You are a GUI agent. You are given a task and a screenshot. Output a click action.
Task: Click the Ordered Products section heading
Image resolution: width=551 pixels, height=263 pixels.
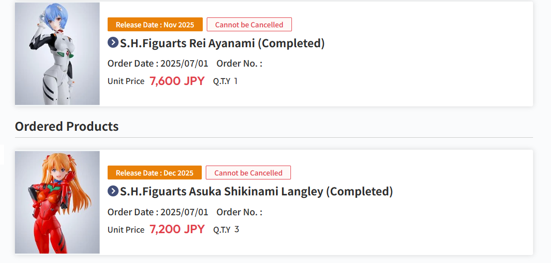click(67, 126)
